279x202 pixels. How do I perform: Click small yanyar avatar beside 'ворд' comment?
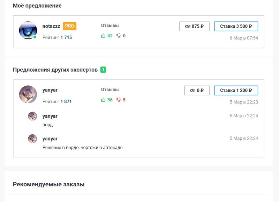click(x=32, y=116)
